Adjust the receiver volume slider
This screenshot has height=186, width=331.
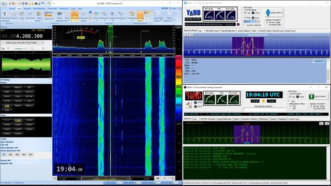point(21,49)
